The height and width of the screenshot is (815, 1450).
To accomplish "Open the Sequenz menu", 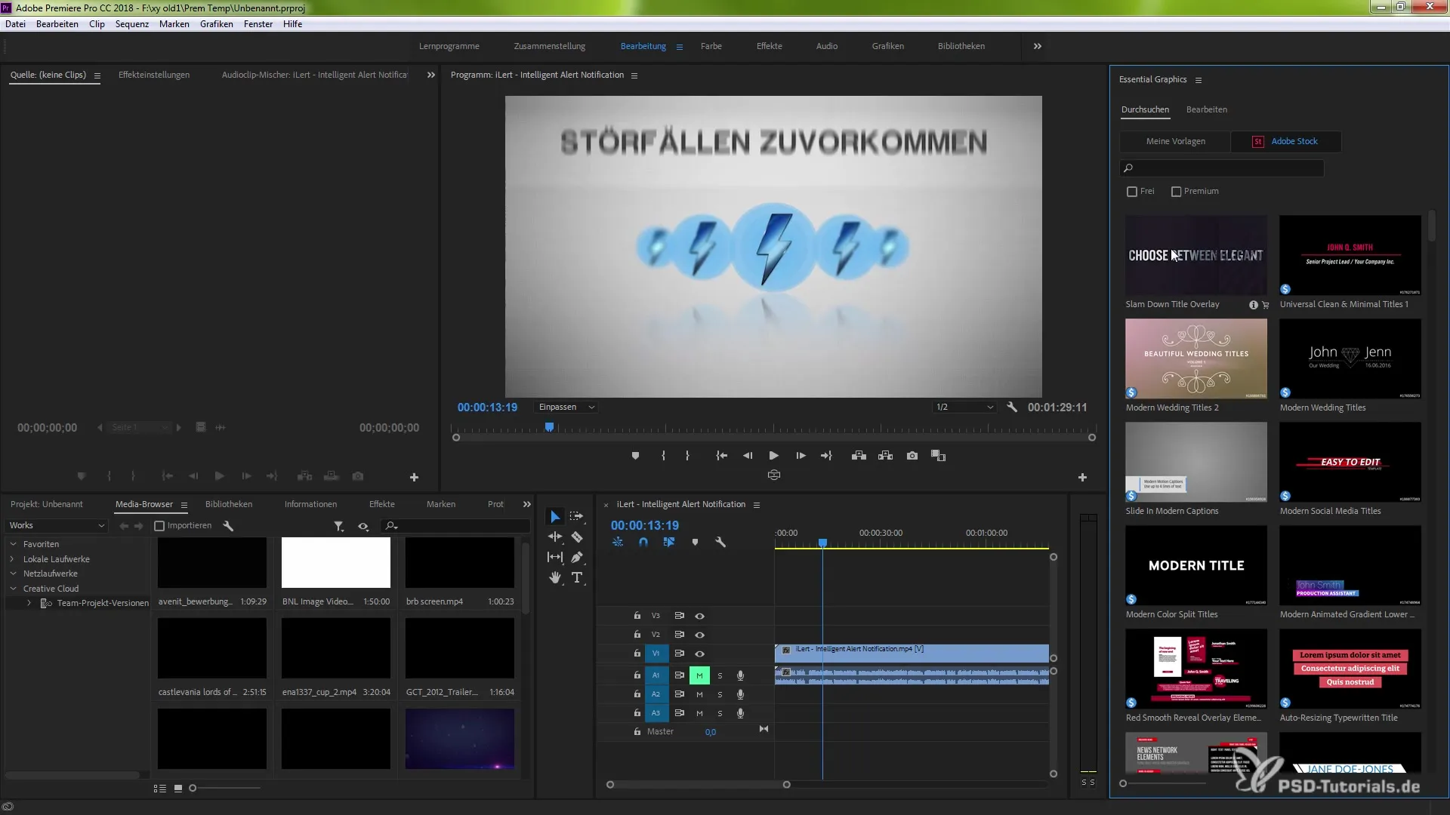I will [x=132, y=24].
